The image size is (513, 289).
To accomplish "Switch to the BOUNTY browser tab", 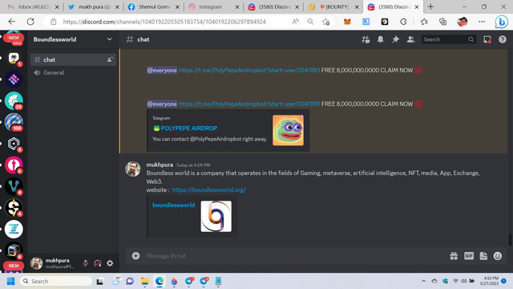I will (x=333, y=7).
